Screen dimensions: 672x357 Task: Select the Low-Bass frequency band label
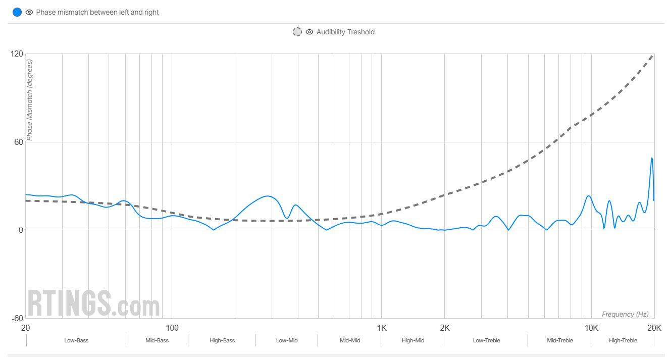click(x=76, y=340)
